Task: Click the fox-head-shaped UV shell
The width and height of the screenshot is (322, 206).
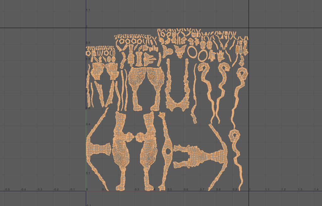Action: tap(180, 51)
